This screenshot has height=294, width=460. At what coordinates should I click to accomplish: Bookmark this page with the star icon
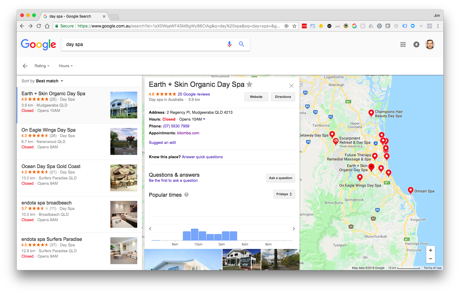click(x=294, y=26)
